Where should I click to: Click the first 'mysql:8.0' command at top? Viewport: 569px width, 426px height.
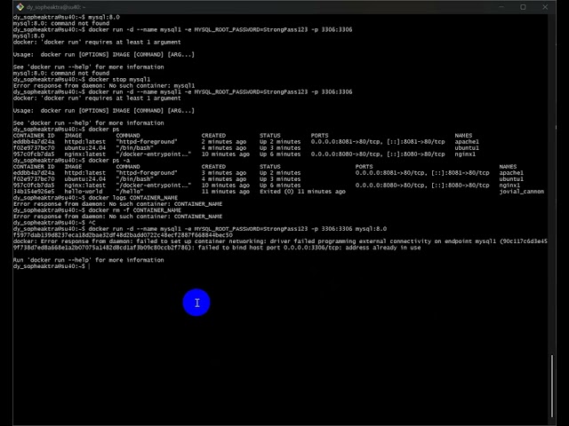click(x=104, y=17)
